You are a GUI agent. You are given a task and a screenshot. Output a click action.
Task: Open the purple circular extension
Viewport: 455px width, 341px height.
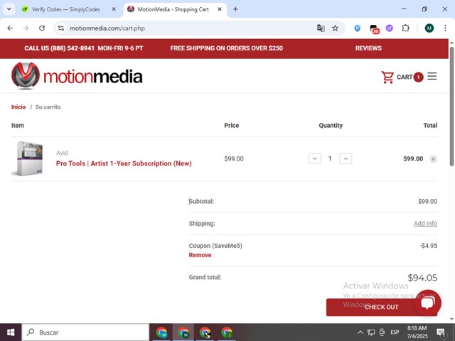[390, 28]
